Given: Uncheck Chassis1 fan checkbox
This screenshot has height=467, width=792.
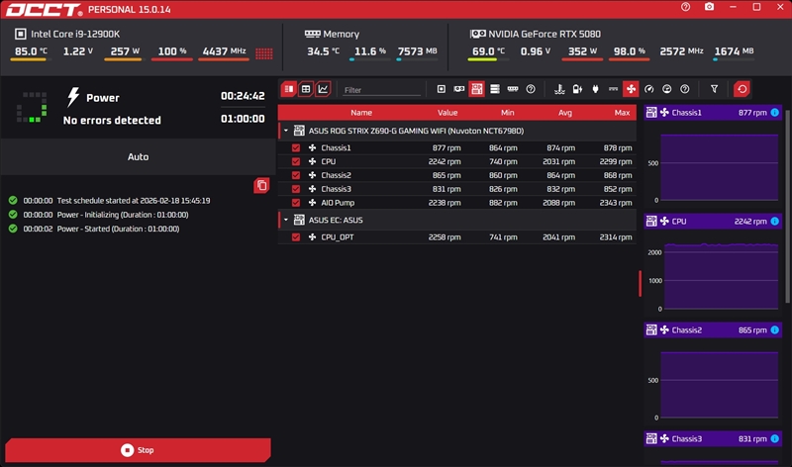Looking at the screenshot, I should pos(296,148).
